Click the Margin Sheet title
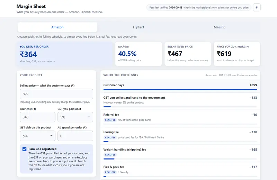This screenshot has height=180, width=277. (x=31, y=6)
